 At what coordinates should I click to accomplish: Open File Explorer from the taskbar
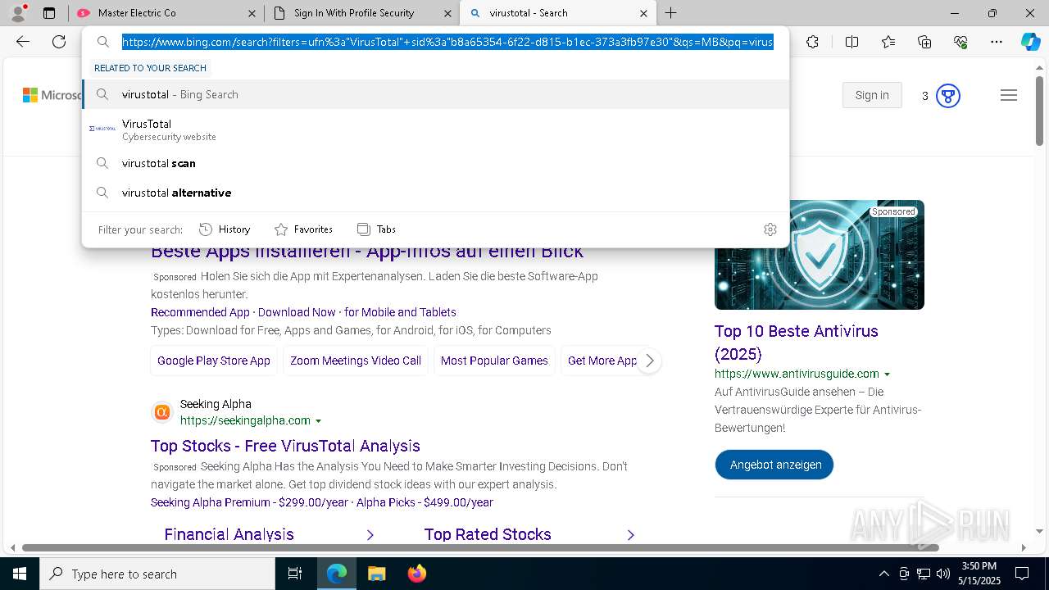(376, 574)
